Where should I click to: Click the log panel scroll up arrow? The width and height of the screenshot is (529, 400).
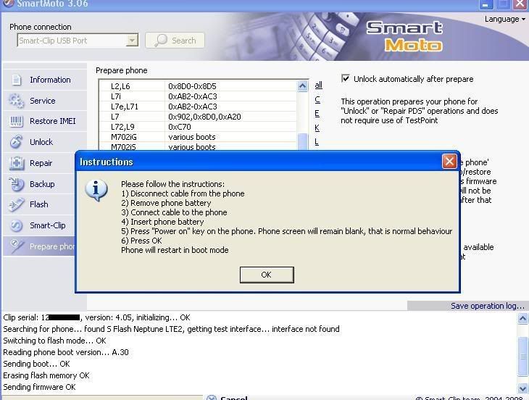(x=522, y=319)
